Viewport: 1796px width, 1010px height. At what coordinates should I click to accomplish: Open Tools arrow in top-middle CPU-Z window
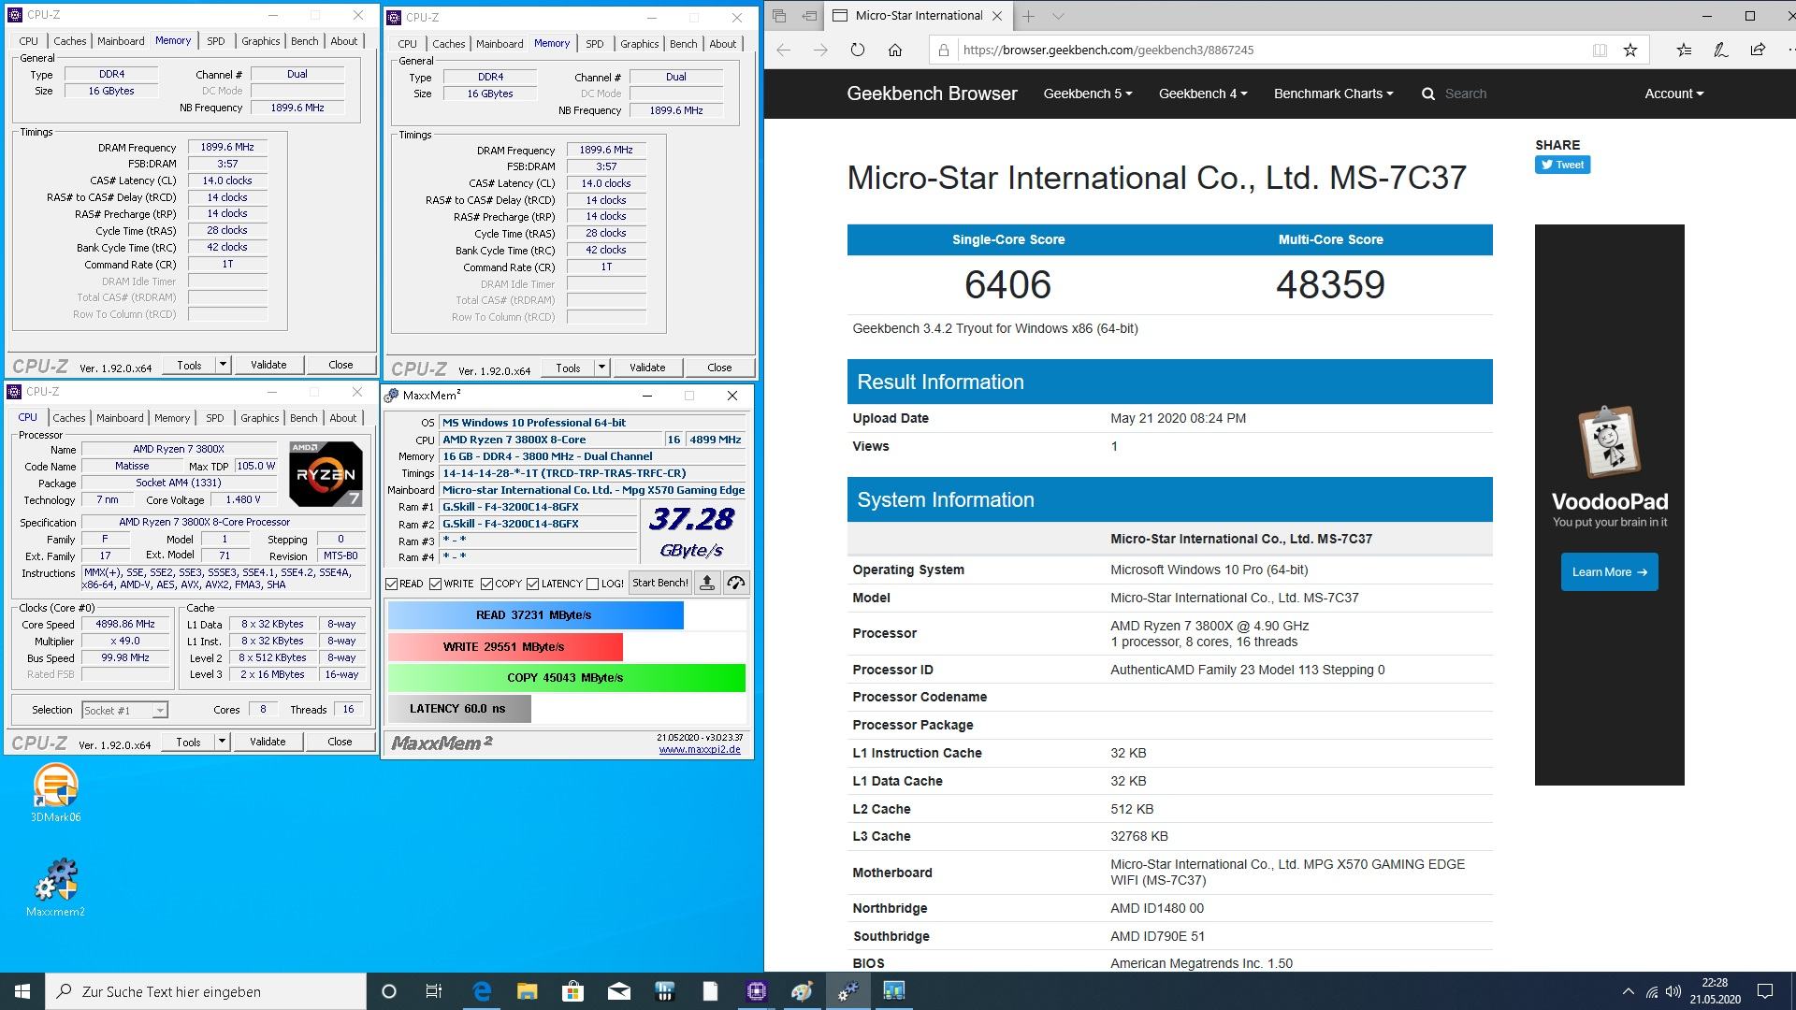601,368
